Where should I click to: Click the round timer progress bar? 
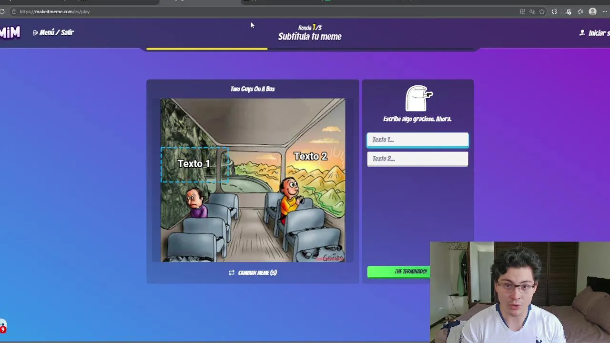coord(310,49)
